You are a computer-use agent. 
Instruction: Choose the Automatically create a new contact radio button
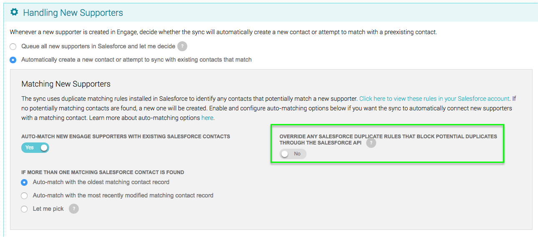(13, 60)
